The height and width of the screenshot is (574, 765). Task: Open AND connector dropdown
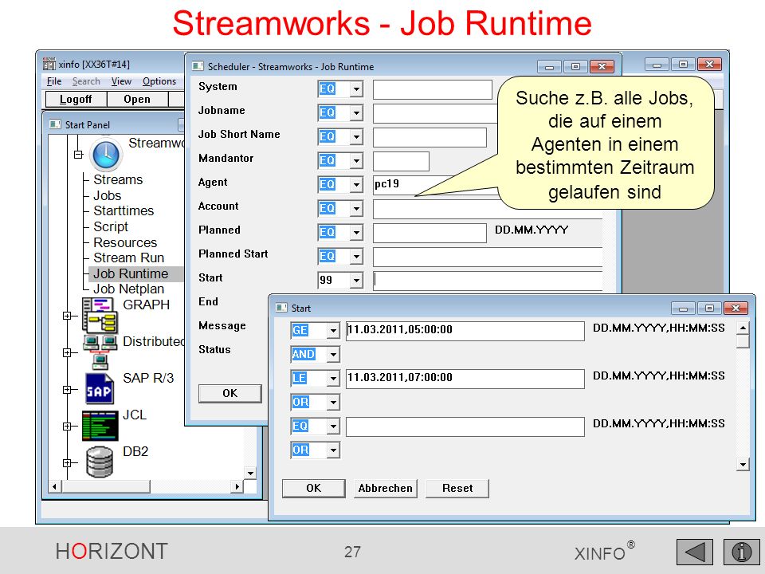tap(333, 354)
